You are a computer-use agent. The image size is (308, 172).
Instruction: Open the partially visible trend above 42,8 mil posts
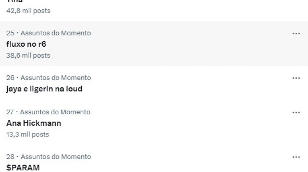[x=14, y=2]
